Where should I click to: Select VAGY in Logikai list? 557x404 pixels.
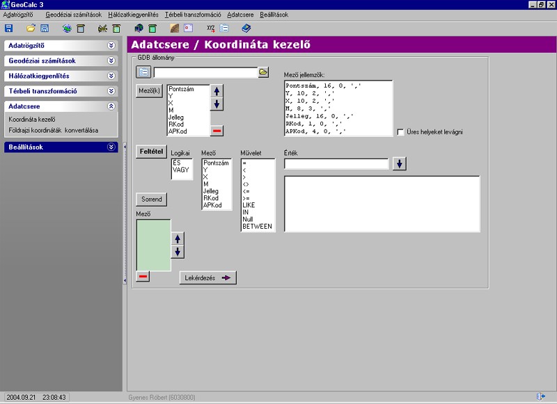pyautogui.click(x=181, y=170)
